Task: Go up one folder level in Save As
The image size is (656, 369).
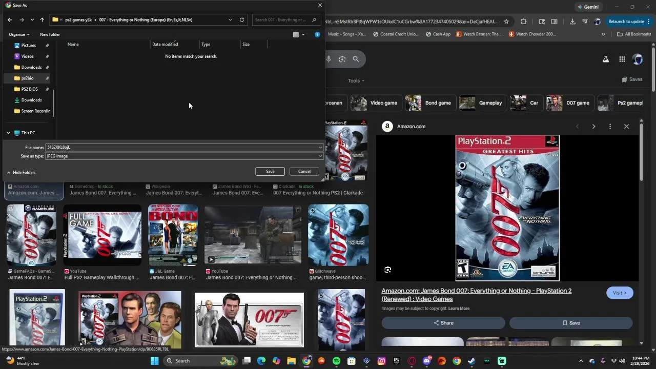Action: pos(42,19)
